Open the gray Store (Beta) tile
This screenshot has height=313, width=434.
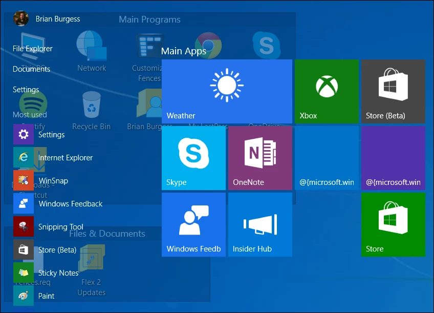(x=393, y=91)
